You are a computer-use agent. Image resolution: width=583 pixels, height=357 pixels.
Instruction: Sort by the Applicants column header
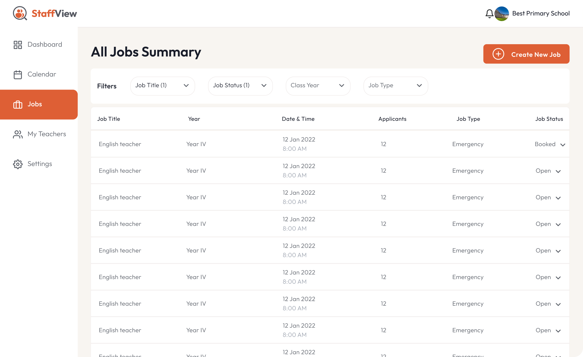392,119
